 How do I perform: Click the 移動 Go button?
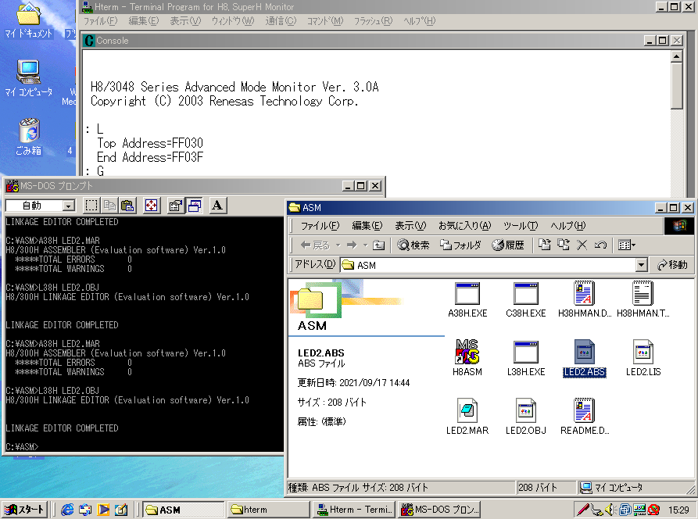(x=672, y=265)
